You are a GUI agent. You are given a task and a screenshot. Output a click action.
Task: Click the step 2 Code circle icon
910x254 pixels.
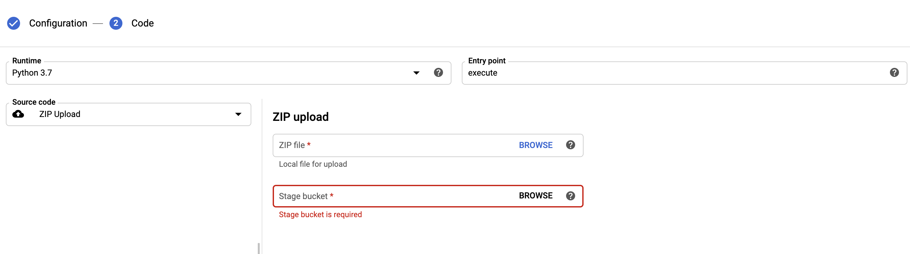click(116, 23)
